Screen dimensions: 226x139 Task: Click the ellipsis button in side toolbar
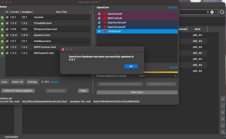(x=223, y=125)
